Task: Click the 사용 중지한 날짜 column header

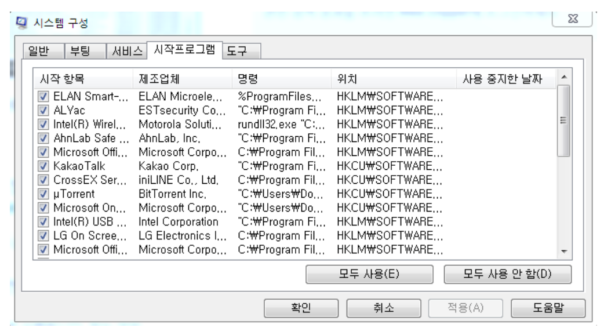Action: click(506, 79)
